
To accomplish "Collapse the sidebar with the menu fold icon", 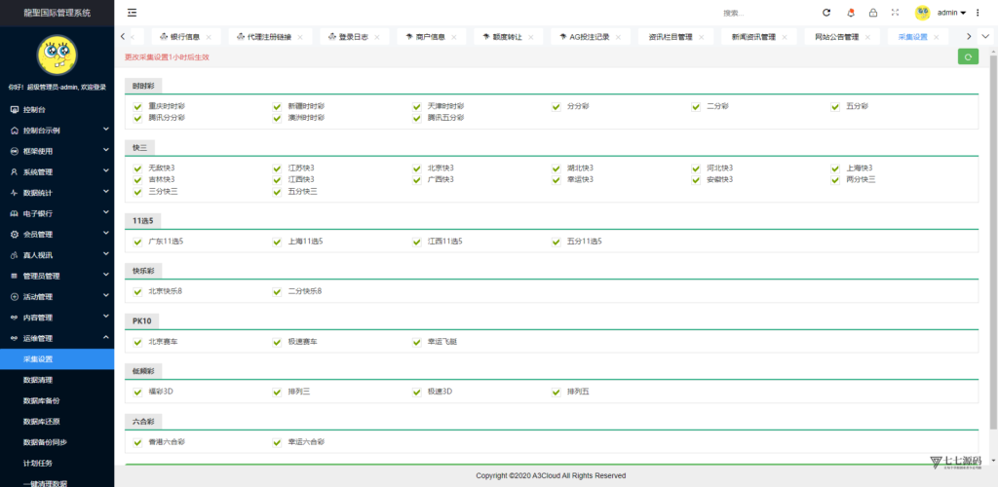I will click(x=132, y=13).
